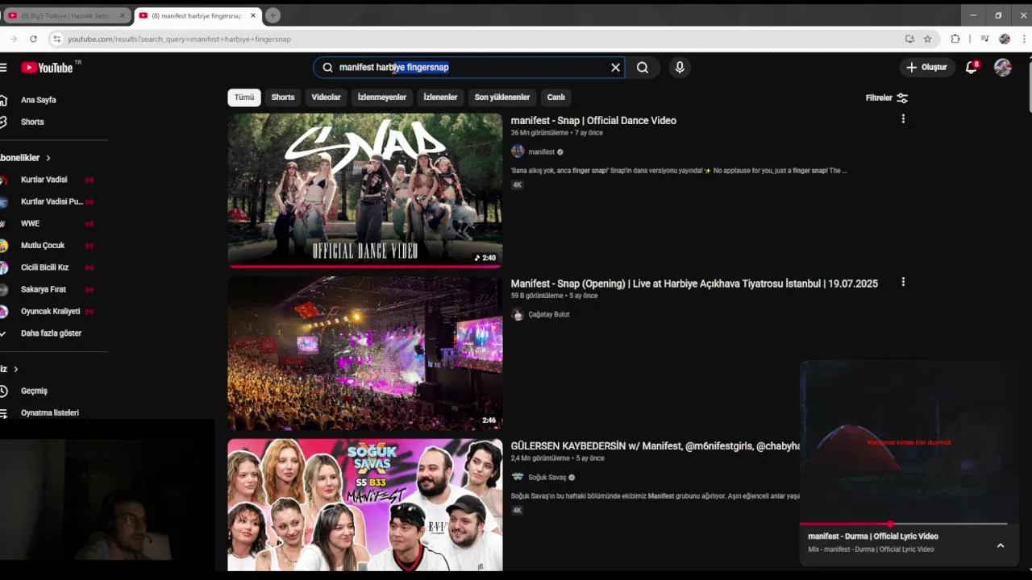This screenshot has height=580, width=1032.
Task: Open more options for Snap Opening Harbiye video
Action: (x=903, y=282)
